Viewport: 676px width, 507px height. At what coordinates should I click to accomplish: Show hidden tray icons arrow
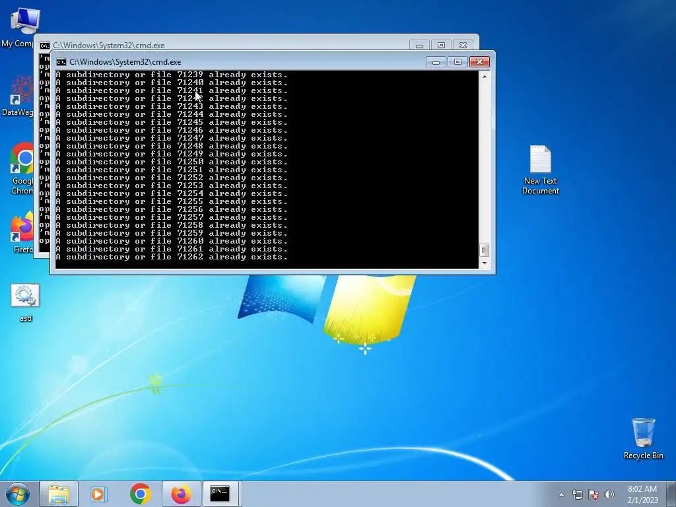(561, 494)
